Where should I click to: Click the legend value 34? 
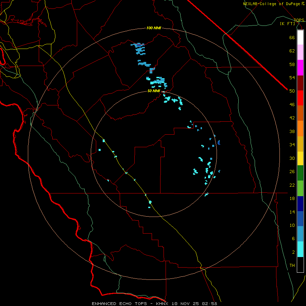292,145
